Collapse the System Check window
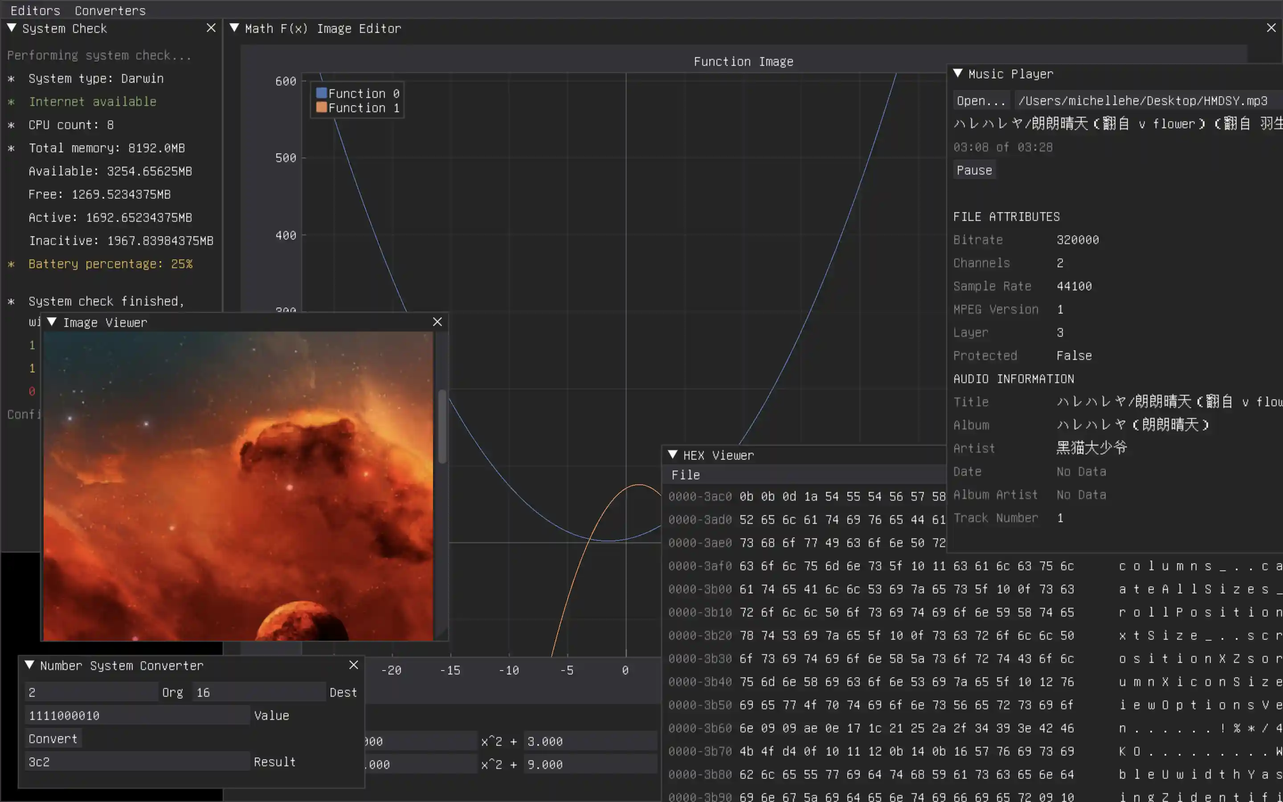Image resolution: width=1283 pixels, height=802 pixels. tap(11, 28)
